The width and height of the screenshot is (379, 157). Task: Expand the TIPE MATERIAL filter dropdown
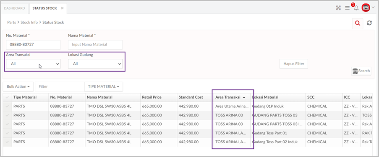103,86
